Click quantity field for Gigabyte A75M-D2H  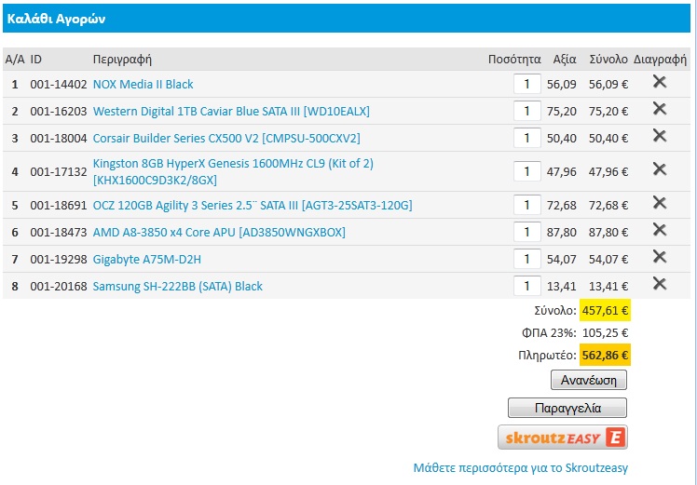526,259
